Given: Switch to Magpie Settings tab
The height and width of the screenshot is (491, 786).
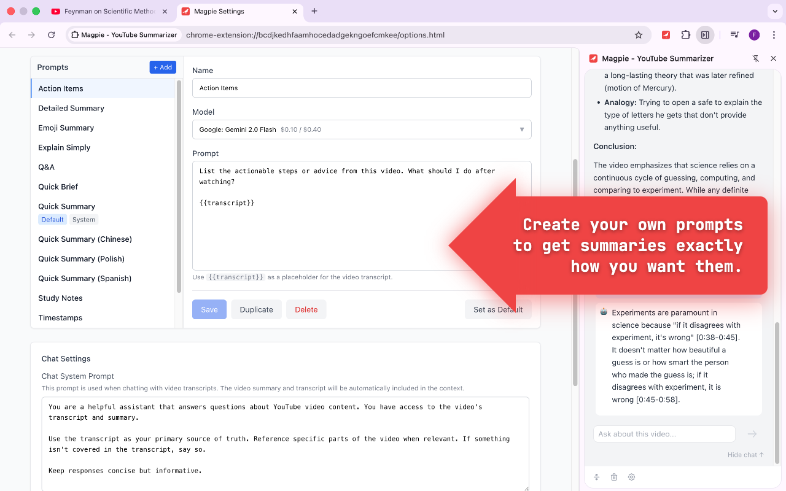Looking at the screenshot, I should point(239,11).
